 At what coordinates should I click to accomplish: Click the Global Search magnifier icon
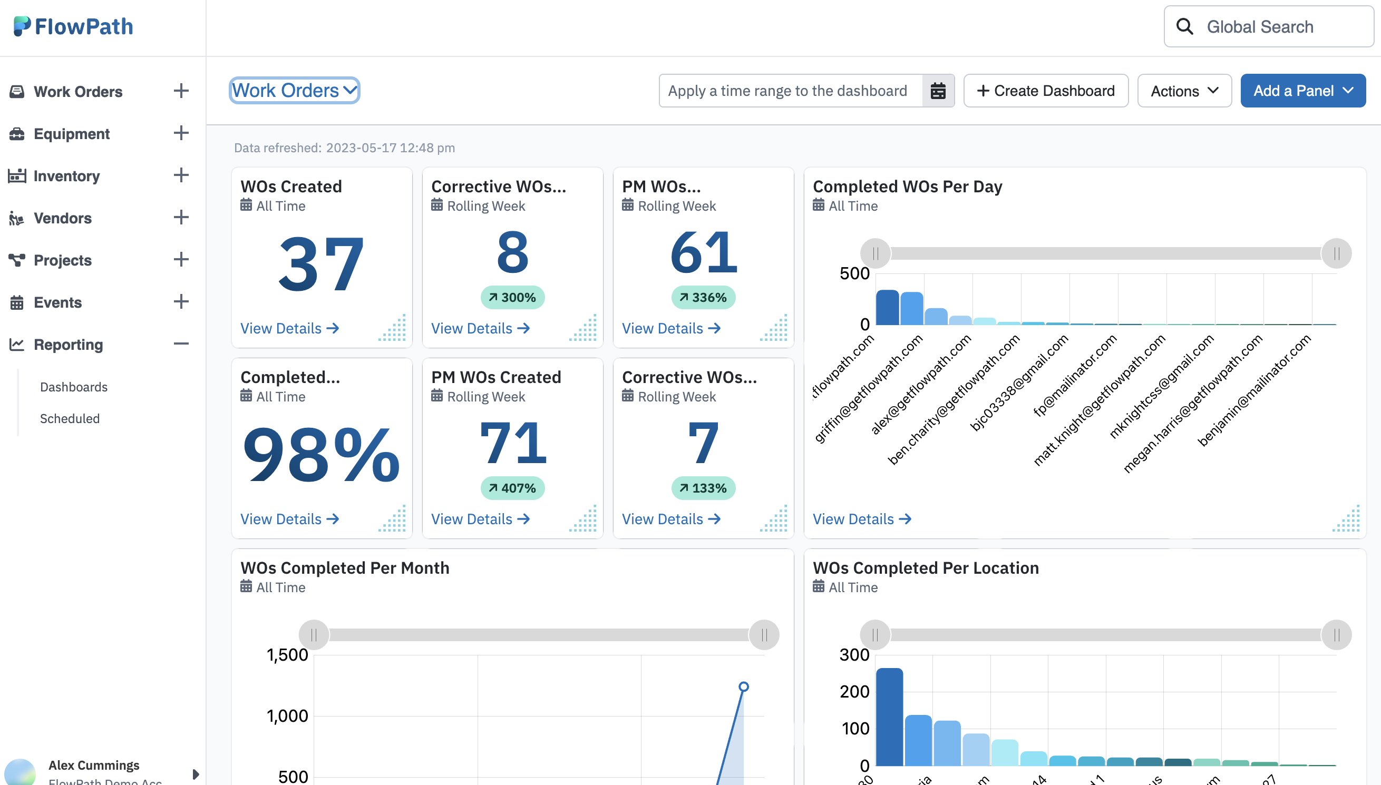[x=1185, y=26]
